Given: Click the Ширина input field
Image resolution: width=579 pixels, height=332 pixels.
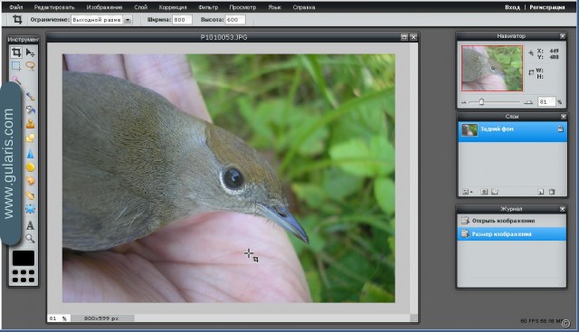Looking at the screenshot, I should [x=182, y=20].
